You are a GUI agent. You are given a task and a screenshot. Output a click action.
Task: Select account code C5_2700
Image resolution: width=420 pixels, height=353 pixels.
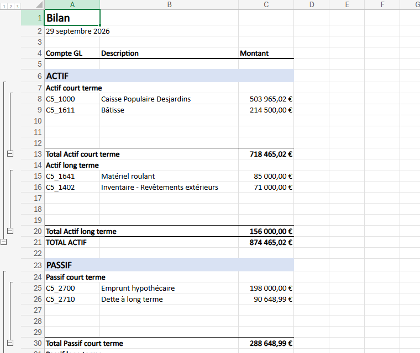tap(72, 288)
